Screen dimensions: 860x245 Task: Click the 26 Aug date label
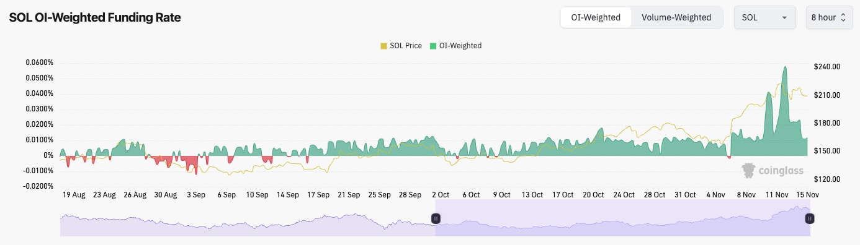tap(135, 195)
